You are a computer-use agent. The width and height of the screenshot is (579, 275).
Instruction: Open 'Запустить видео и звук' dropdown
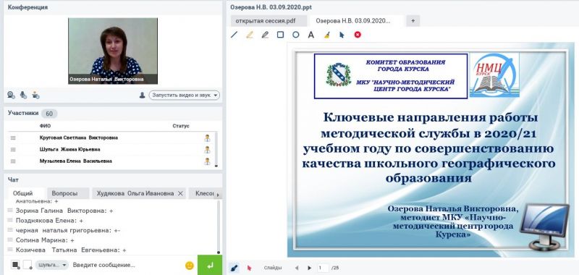[x=185, y=96]
